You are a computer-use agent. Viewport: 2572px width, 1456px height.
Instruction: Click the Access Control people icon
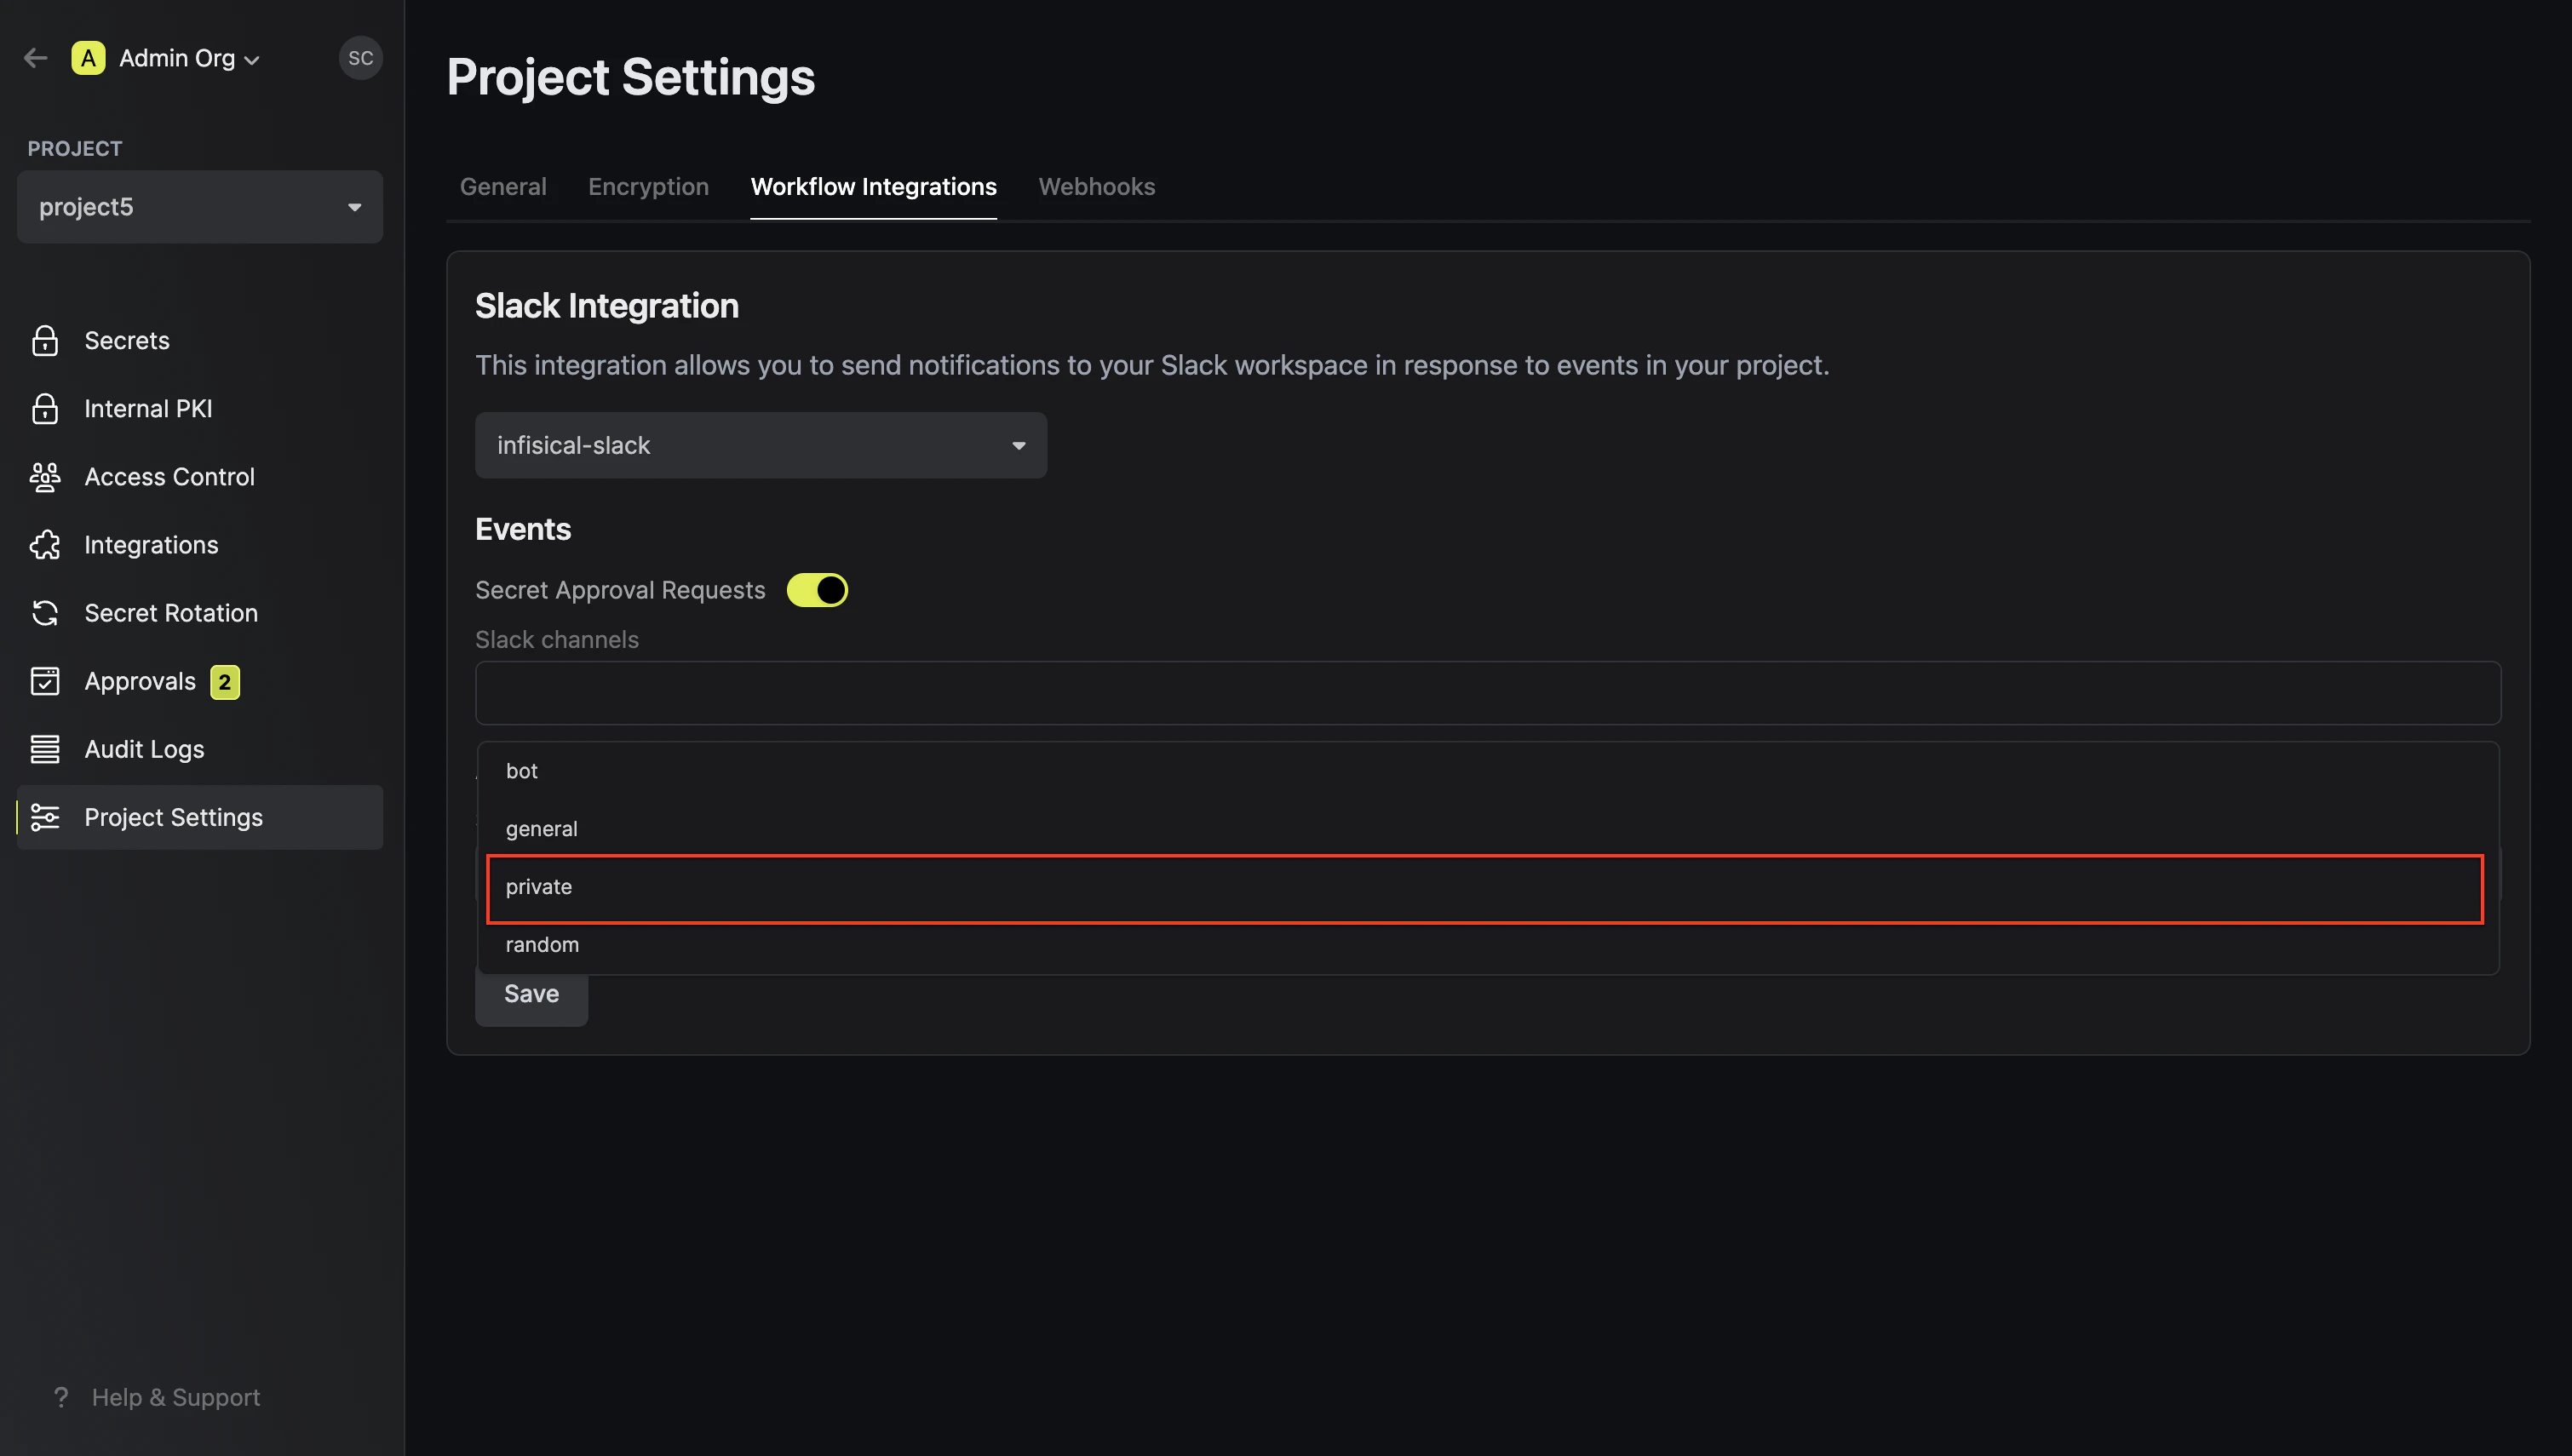(x=45, y=477)
